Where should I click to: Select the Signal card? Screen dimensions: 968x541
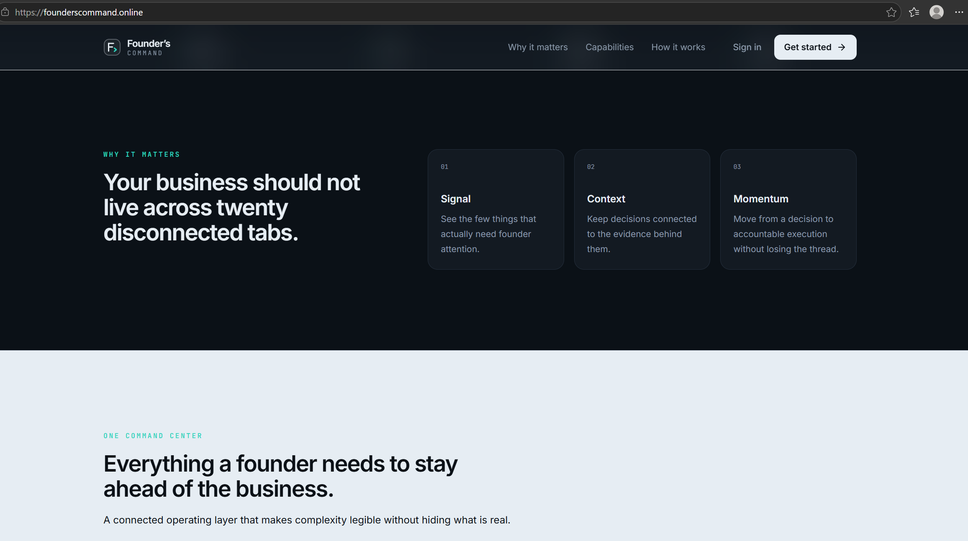tap(496, 209)
